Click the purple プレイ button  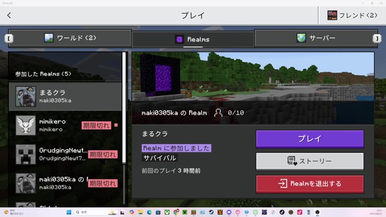coord(309,139)
